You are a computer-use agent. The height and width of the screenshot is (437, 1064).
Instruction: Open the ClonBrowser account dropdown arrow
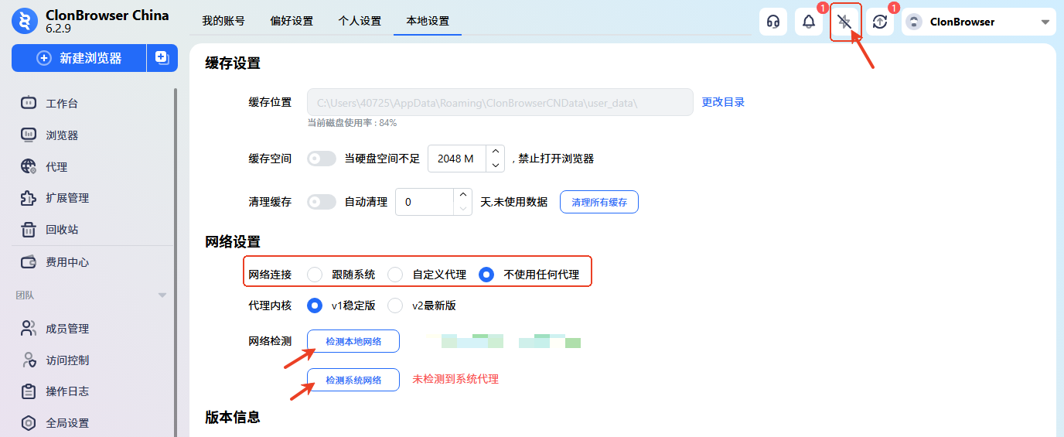coord(1045,22)
